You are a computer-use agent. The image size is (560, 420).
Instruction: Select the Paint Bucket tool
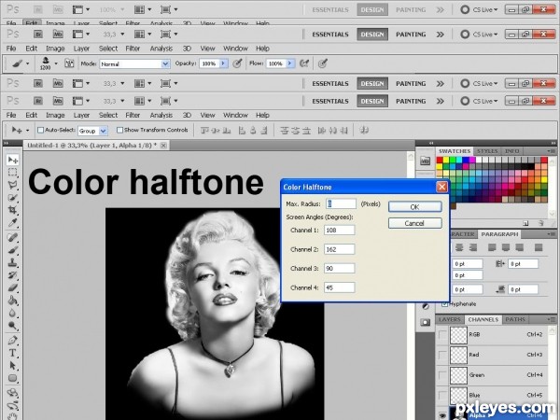coord(13,301)
